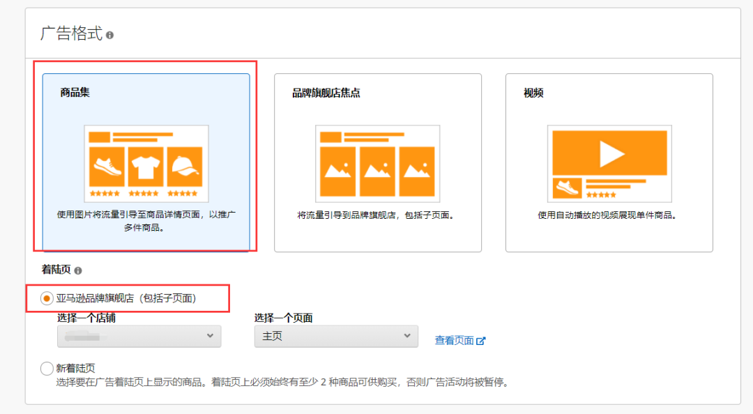Select the 品牌旗舰店焦点 ad format card
The height and width of the screenshot is (414, 753).
pyautogui.click(x=377, y=164)
